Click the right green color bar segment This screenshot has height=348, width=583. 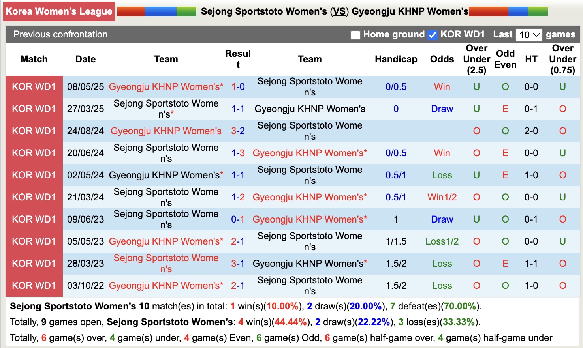[538, 11]
